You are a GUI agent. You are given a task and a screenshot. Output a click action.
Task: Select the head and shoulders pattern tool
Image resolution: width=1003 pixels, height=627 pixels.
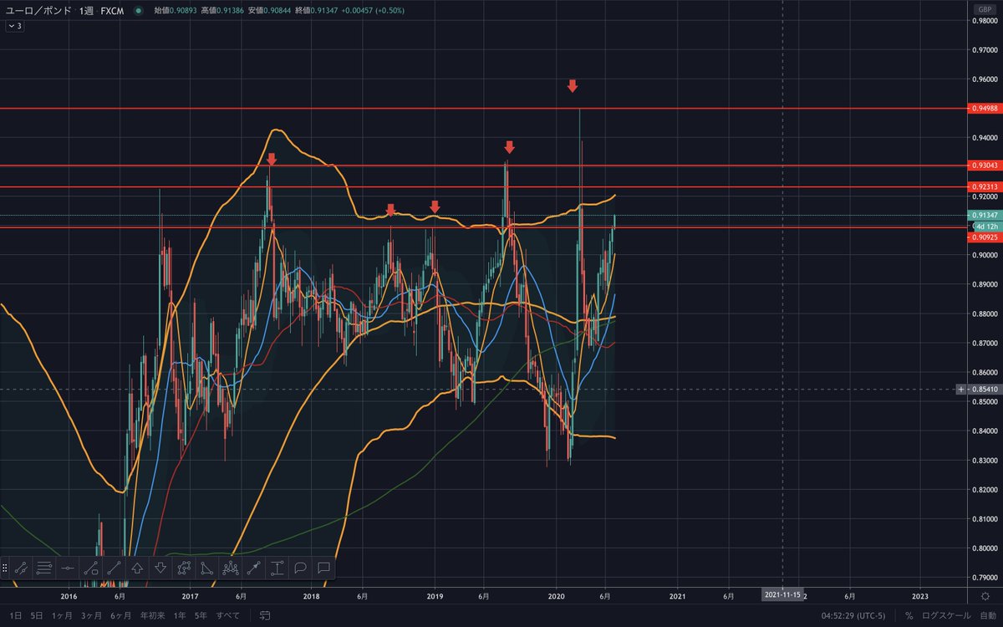point(231,568)
